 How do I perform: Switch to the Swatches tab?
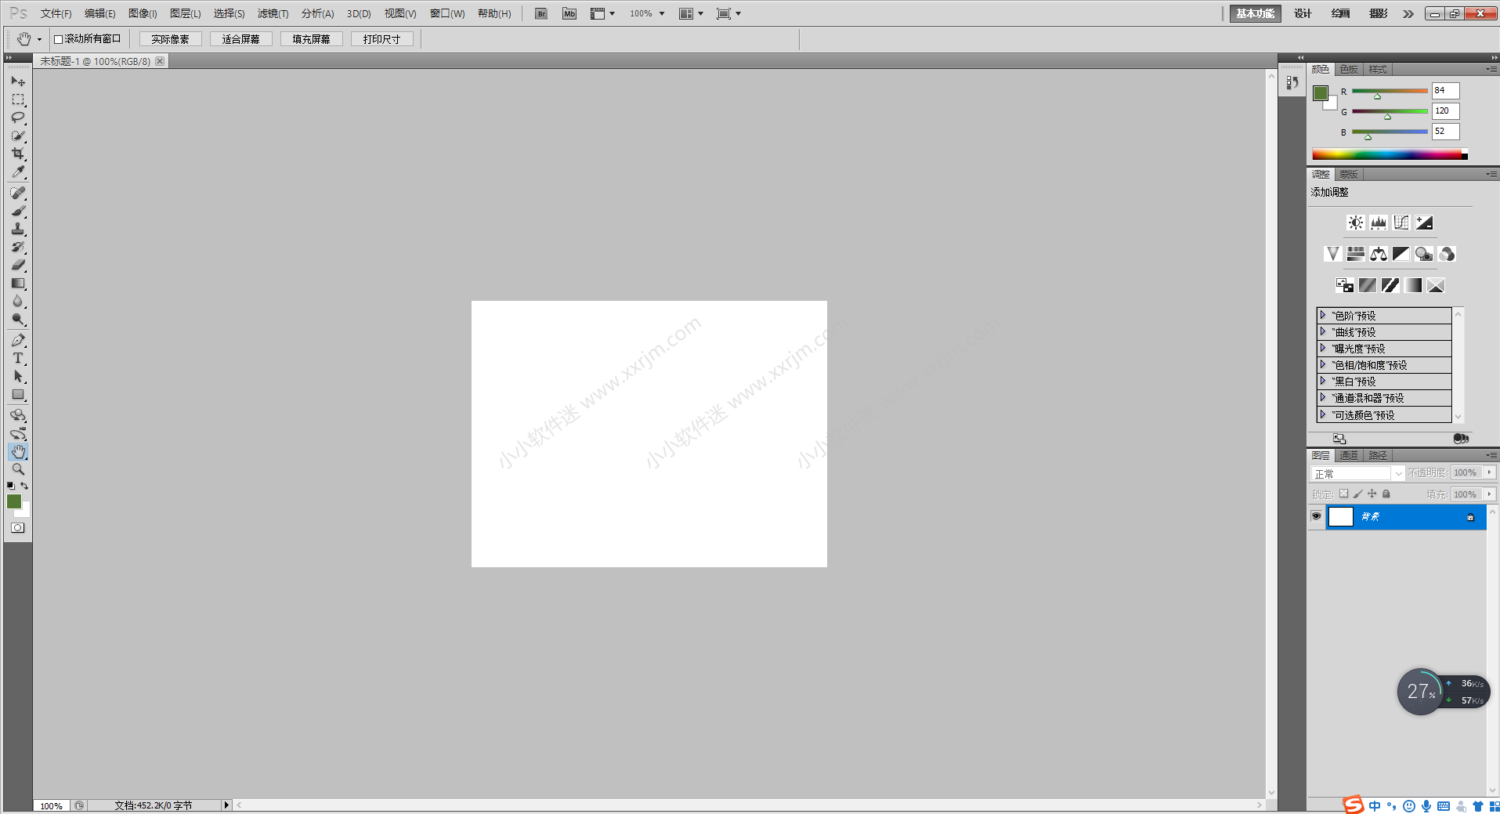click(x=1349, y=70)
